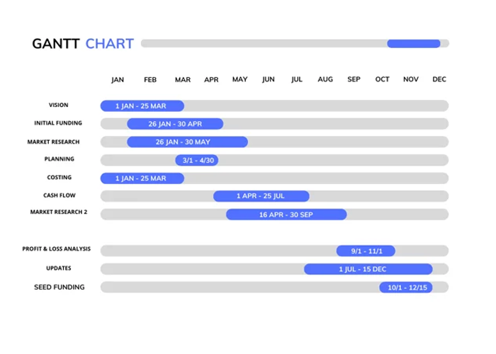The height and width of the screenshot is (354, 496).
Task: Select the 1 Jul - 15 Dec bar
Action: 368,269
